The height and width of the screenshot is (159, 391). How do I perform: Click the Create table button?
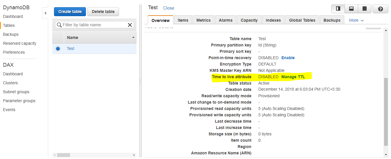[x=70, y=12]
